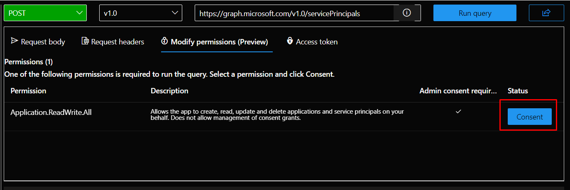Screen dimensions: 570x190
Task: Click Consent for Application.ReadWrite.All
Action: (529, 117)
